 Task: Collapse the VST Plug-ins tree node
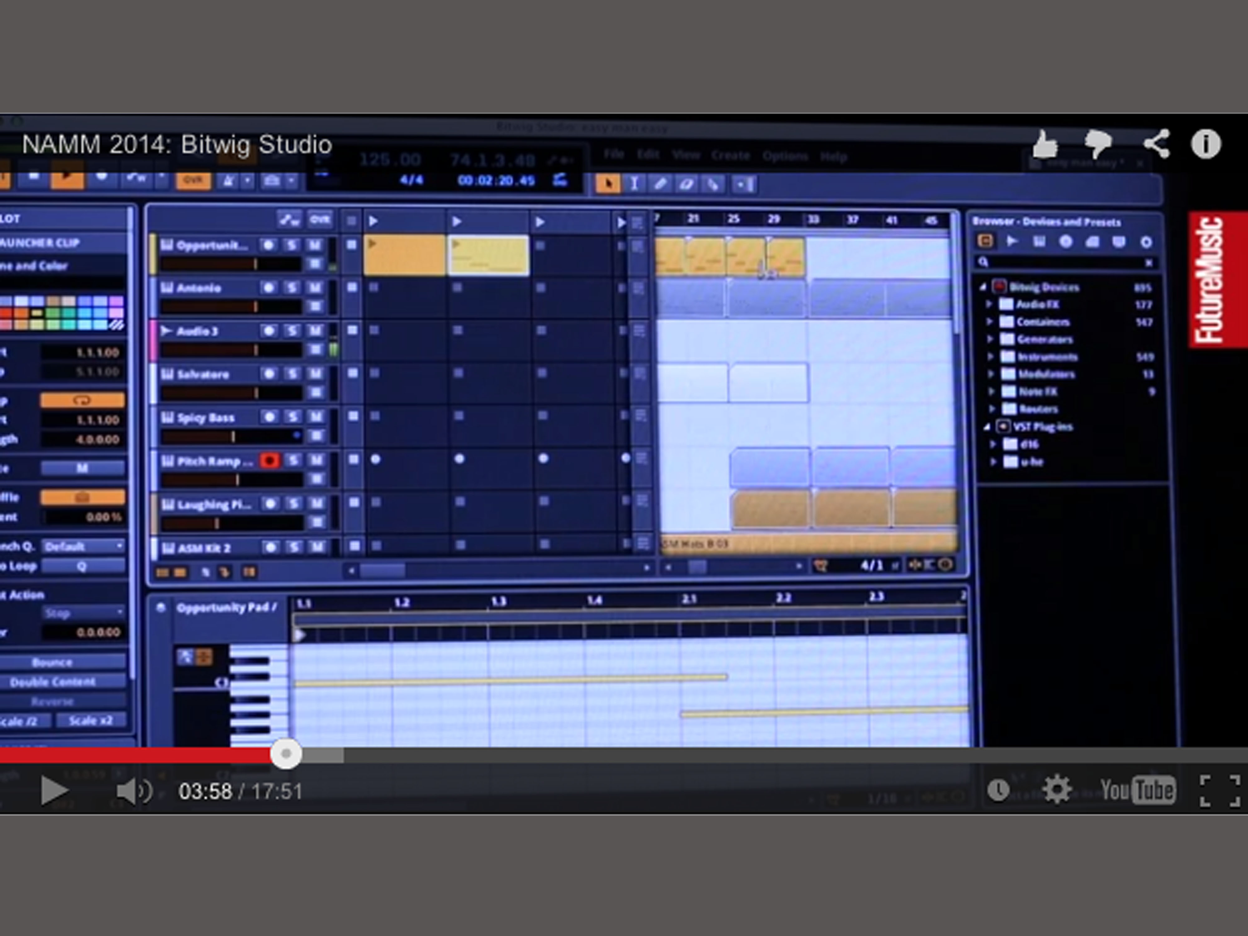click(x=987, y=427)
